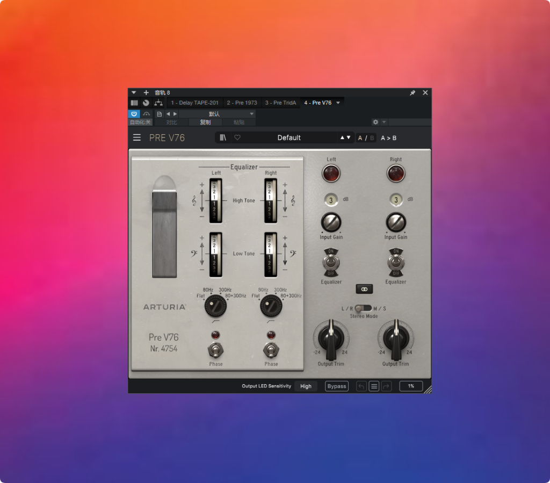Screen dimensions: 550x483
Task: Switch Stereo Mode L/R to M/S
Action: [364, 308]
